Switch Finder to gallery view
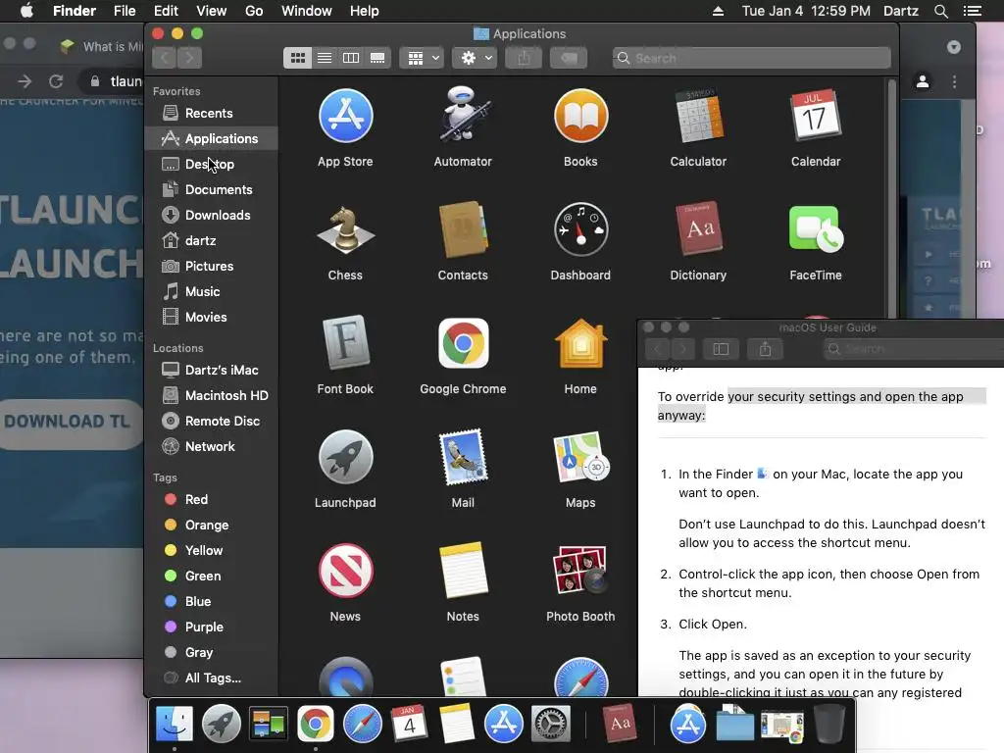Viewport: 1004px width, 753px height. tap(377, 58)
